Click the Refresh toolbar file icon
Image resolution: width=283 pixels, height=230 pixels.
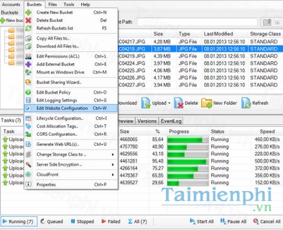[x=246, y=103]
